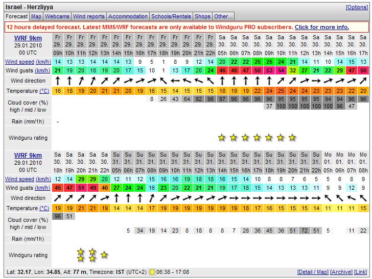Click single star under Sa 30. 22h
The image size is (372, 279).
[104, 255]
